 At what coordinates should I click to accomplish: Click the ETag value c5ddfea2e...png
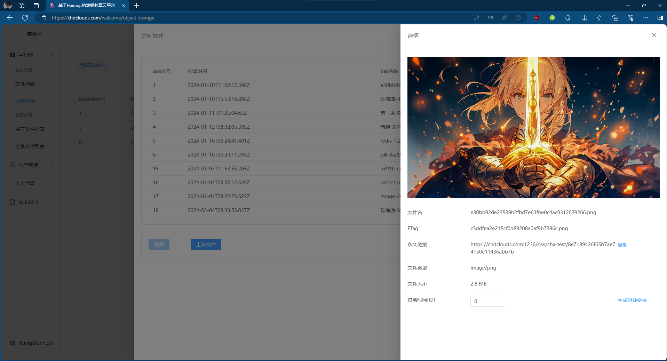coord(519,228)
